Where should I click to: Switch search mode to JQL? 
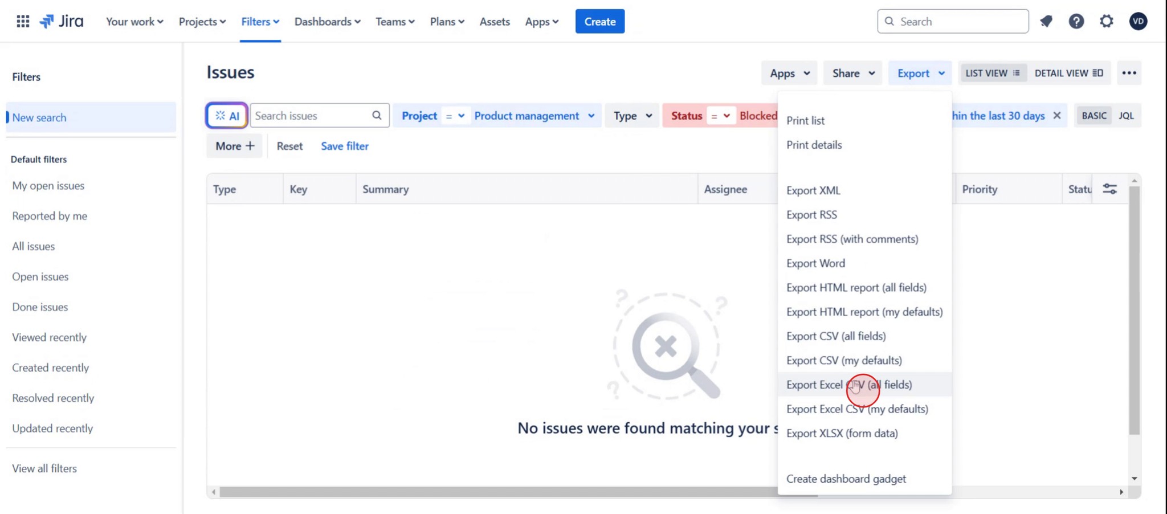[x=1127, y=115]
